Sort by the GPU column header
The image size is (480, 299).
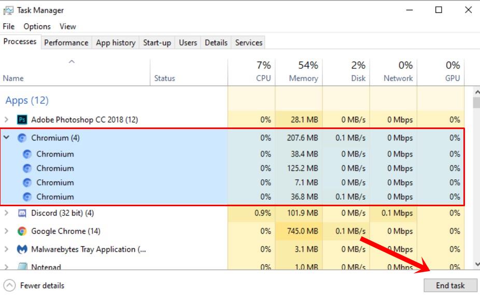(x=441, y=72)
